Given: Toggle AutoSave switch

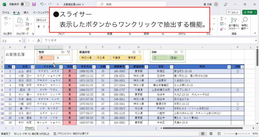Looking at the screenshot, I should click(x=25, y=4).
